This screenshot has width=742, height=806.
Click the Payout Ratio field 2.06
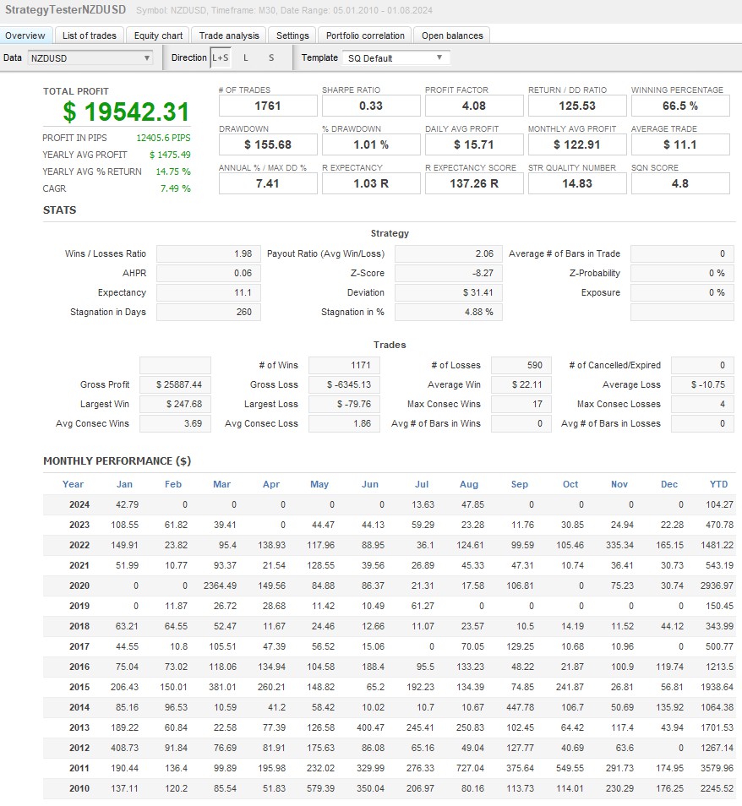449,254
